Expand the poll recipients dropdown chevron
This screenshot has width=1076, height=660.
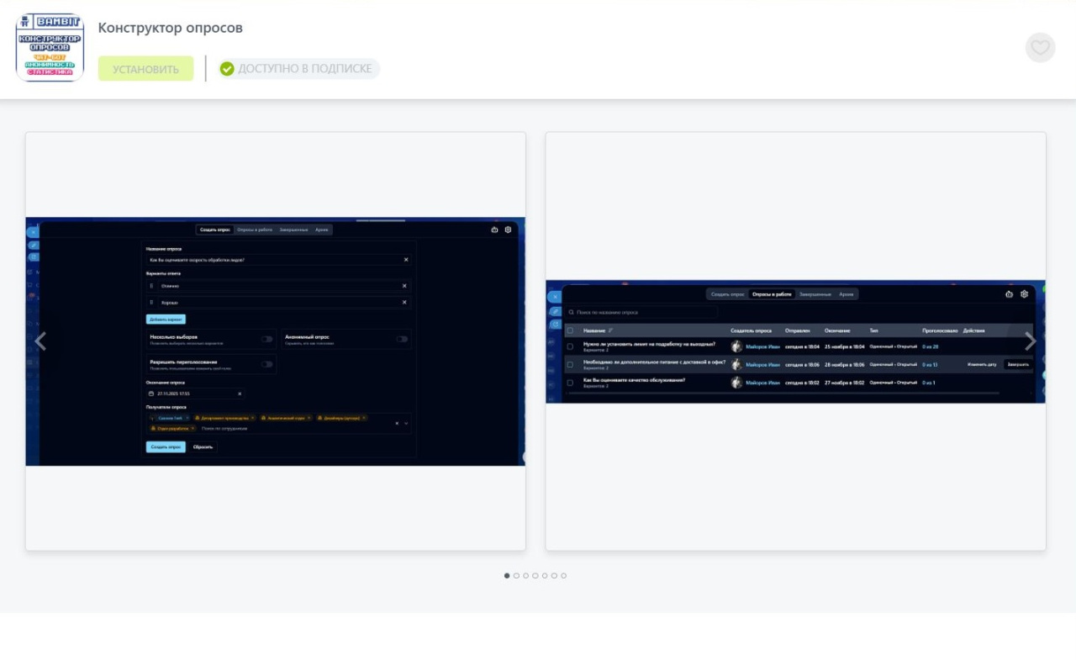pos(406,423)
